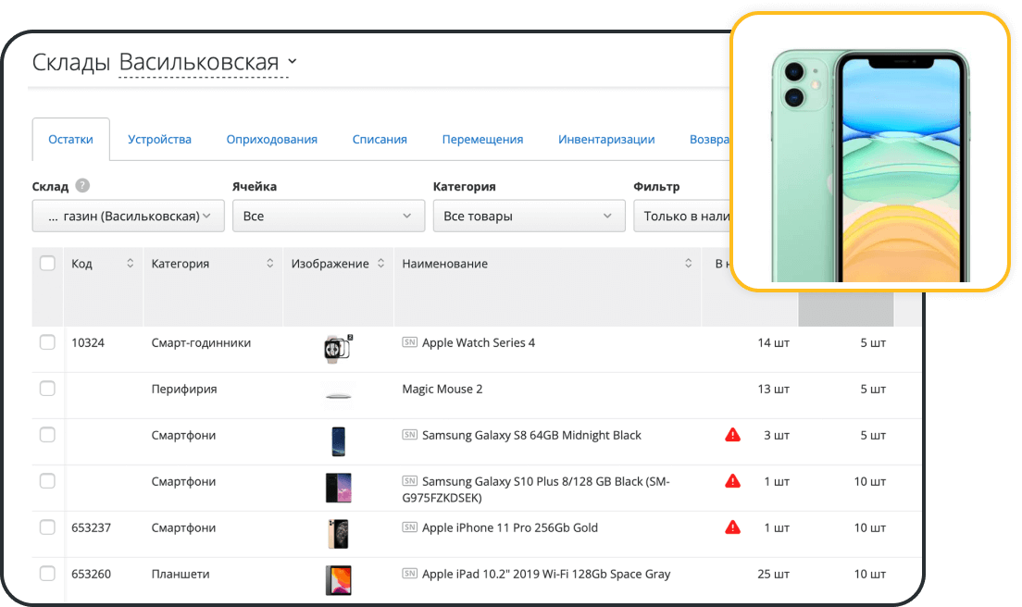
Task: Click the warning icon on Samsung Galaxy S10 Plus row
Action: (x=732, y=480)
